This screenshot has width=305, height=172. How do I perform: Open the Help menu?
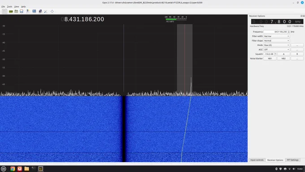point(23,7)
